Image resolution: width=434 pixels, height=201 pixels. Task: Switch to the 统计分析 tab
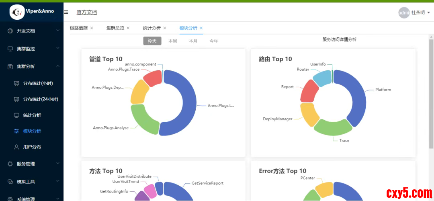point(151,28)
